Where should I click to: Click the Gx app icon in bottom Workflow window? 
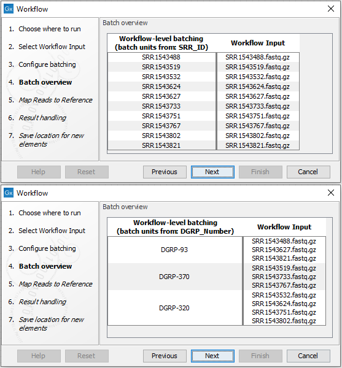[9, 193]
